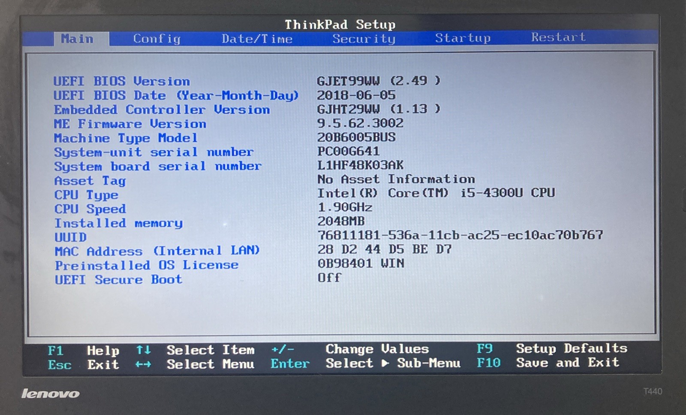Select System board serial number label

pyautogui.click(x=158, y=167)
